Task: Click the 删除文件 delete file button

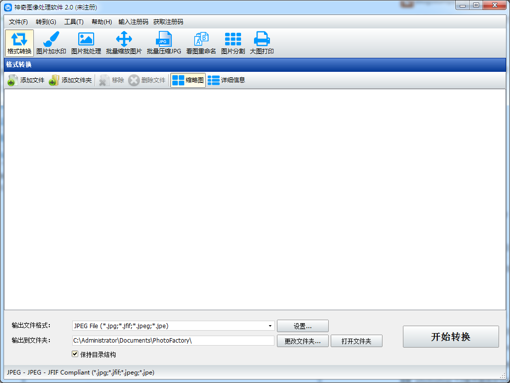Action: pyautogui.click(x=147, y=80)
